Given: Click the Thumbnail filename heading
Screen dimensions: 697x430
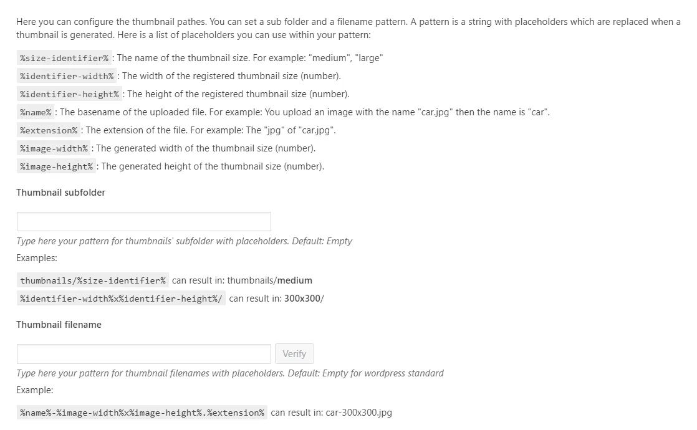Looking at the screenshot, I should click(59, 324).
